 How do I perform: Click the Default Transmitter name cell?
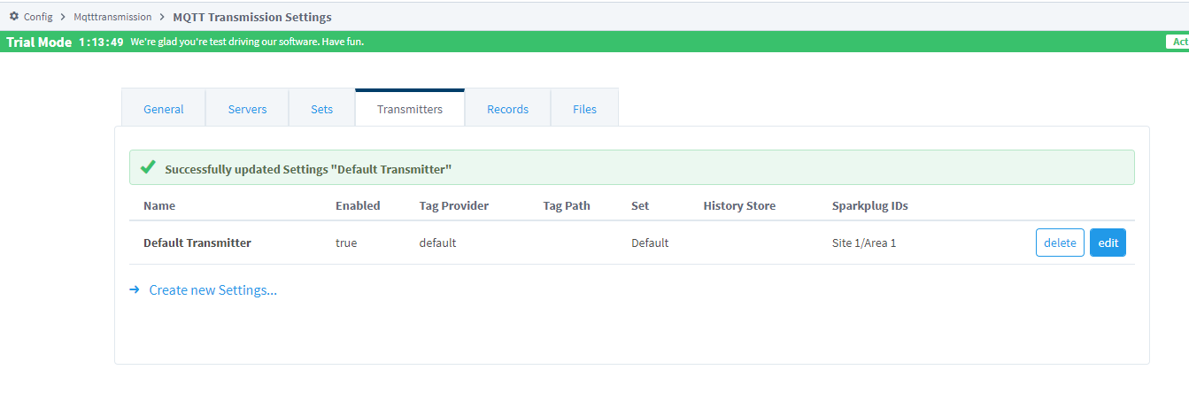[197, 243]
